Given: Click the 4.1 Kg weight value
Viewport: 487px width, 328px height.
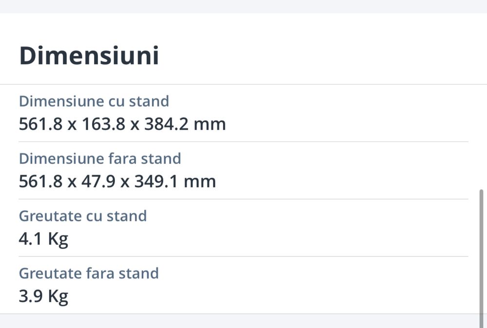Looking at the screenshot, I should pos(43,239).
